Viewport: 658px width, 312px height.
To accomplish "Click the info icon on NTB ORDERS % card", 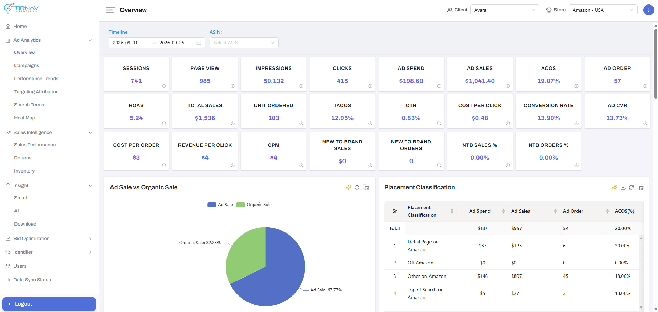I will [577, 165].
